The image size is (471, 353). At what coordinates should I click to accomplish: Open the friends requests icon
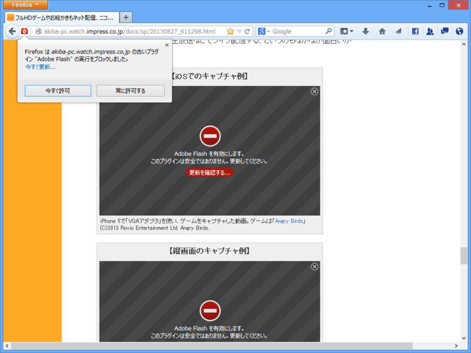click(x=430, y=31)
